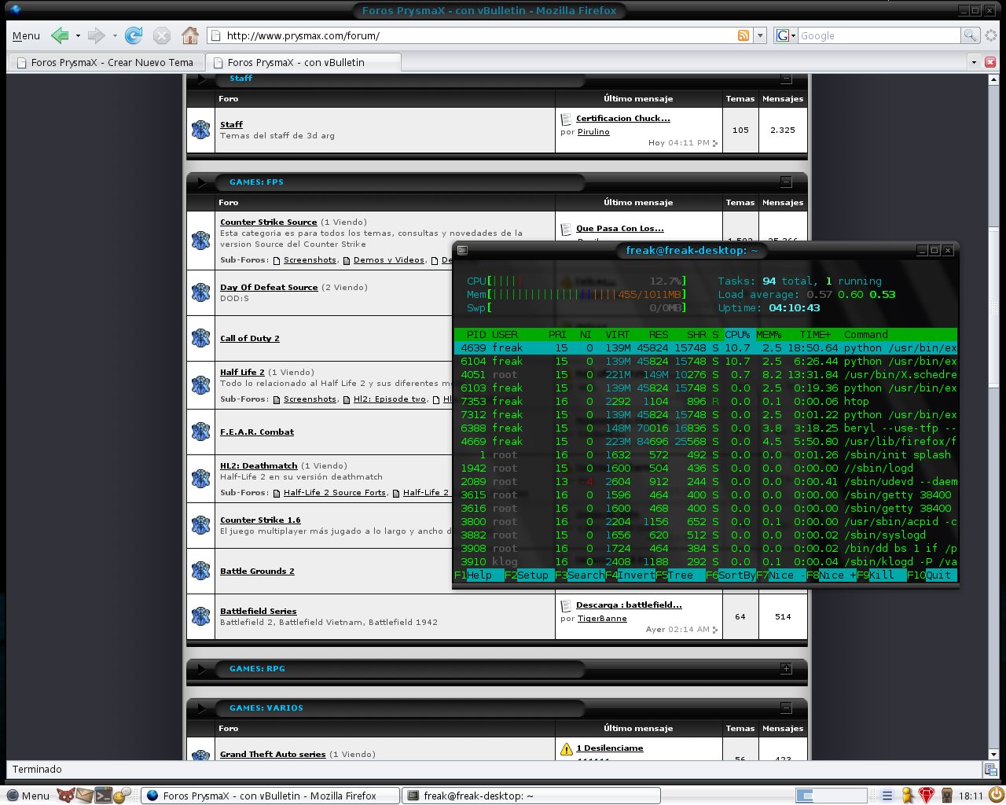Viewport: 1006px width, 805px height.
Task: Click the Google search input field
Action: point(879,35)
